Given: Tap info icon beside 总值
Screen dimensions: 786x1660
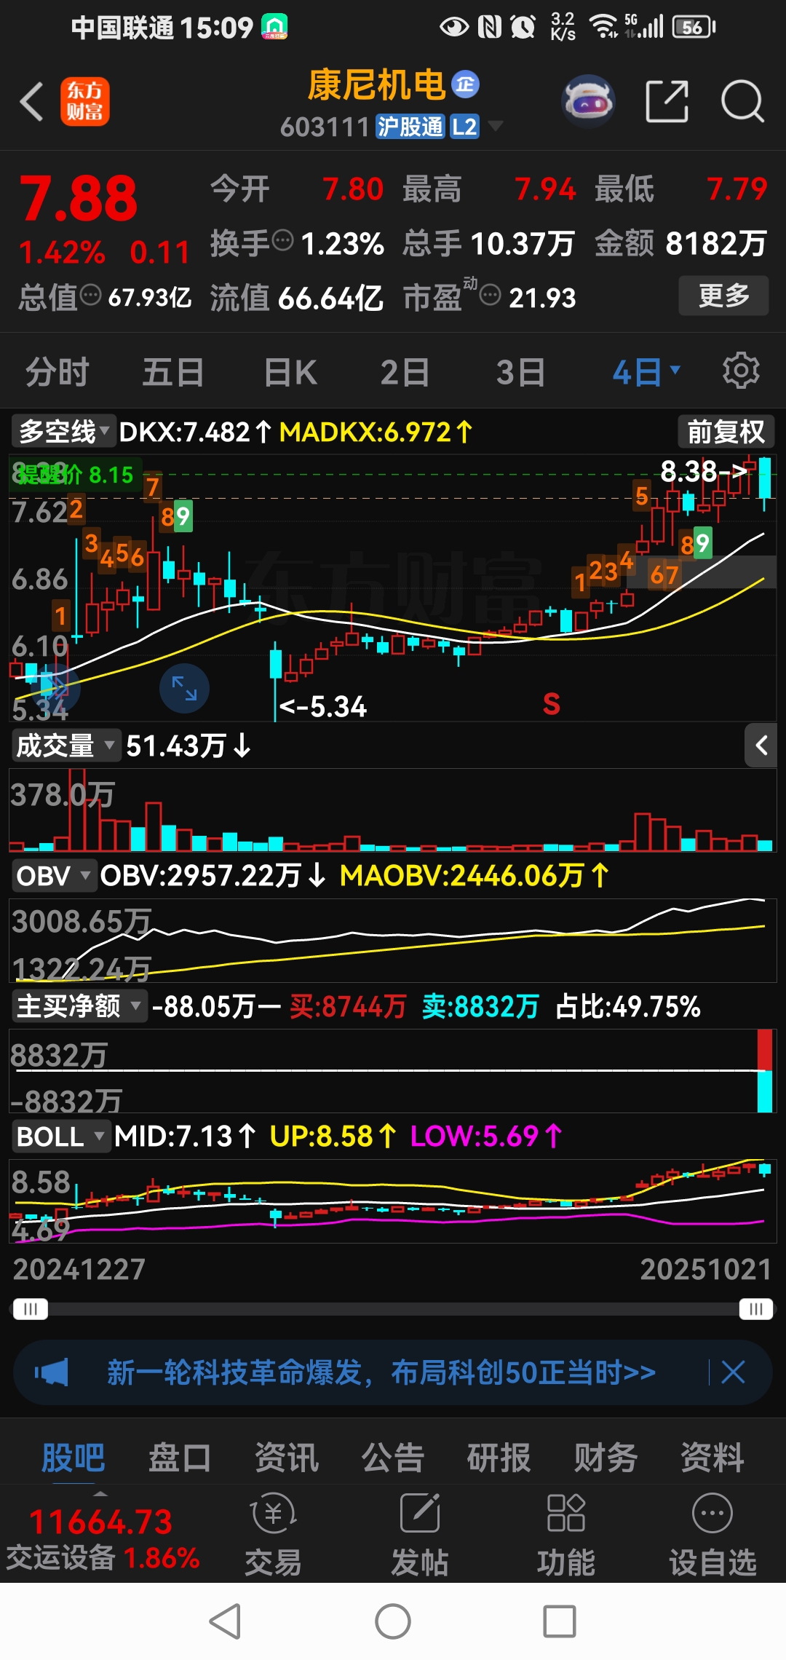Looking at the screenshot, I should point(90,295).
